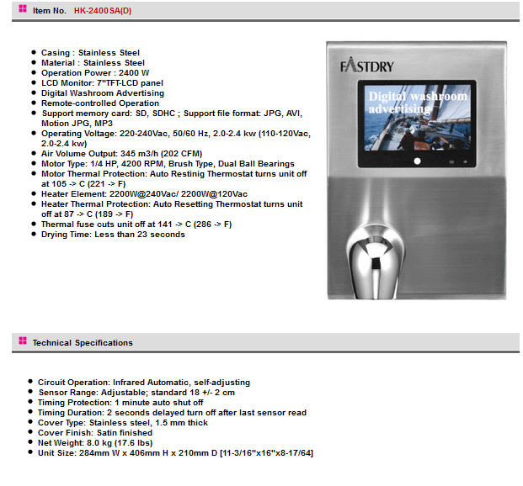Select the text 'Casing : Stainless Steel'
The image size is (523, 486).
[x=90, y=53]
